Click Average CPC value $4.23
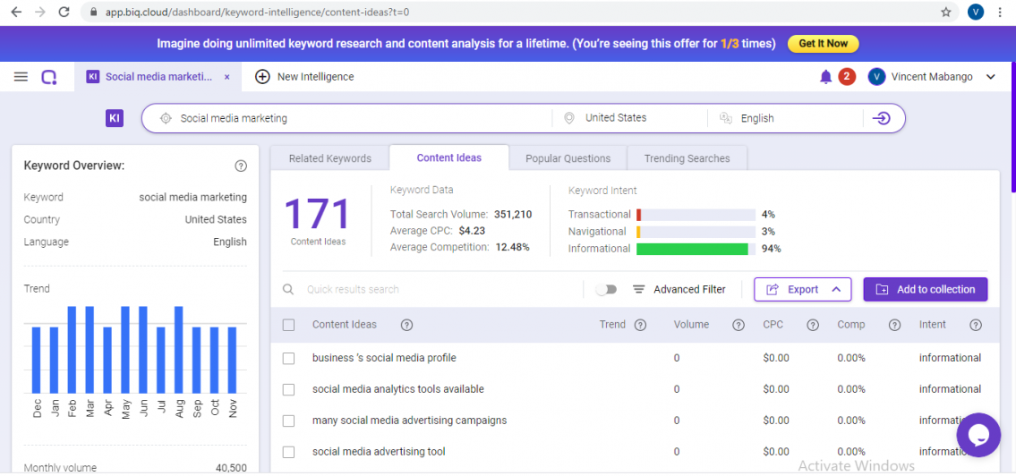The width and height of the screenshot is (1016, 476). tap(472, 230)
